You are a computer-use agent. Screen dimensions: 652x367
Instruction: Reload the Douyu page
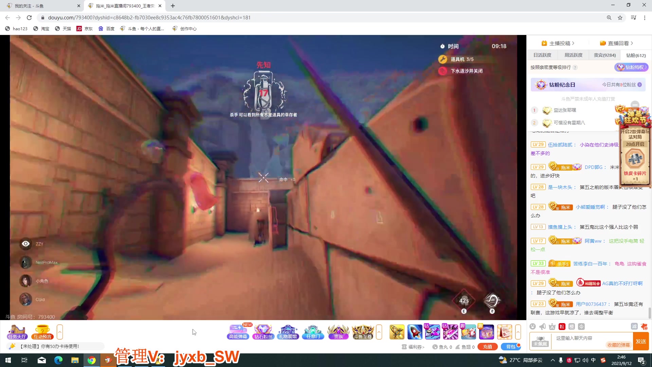coord(29,18)
